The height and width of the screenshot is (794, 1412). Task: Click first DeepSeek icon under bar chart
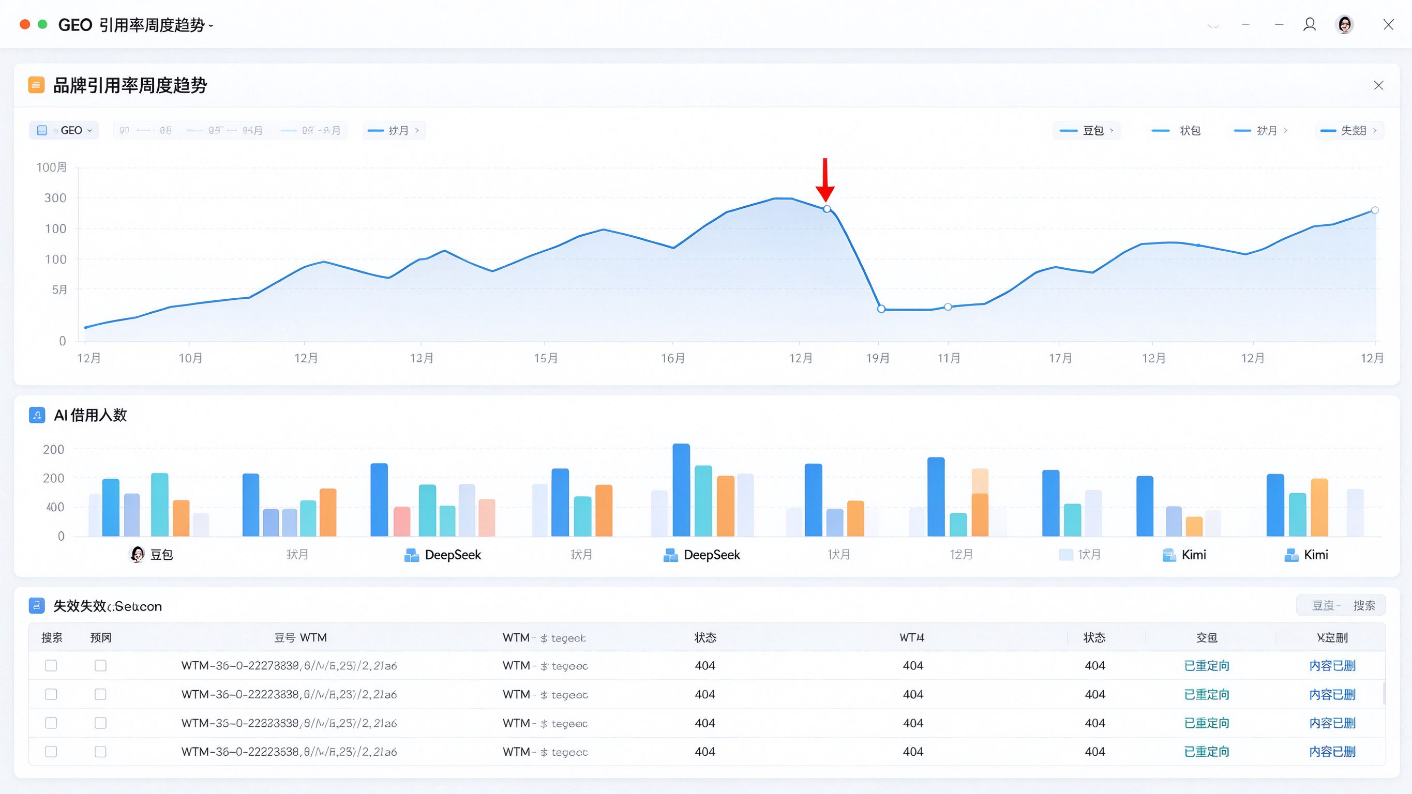pos(411,555)
